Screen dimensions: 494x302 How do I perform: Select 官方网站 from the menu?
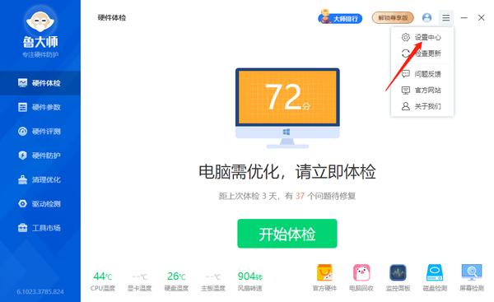click(422, 91)
